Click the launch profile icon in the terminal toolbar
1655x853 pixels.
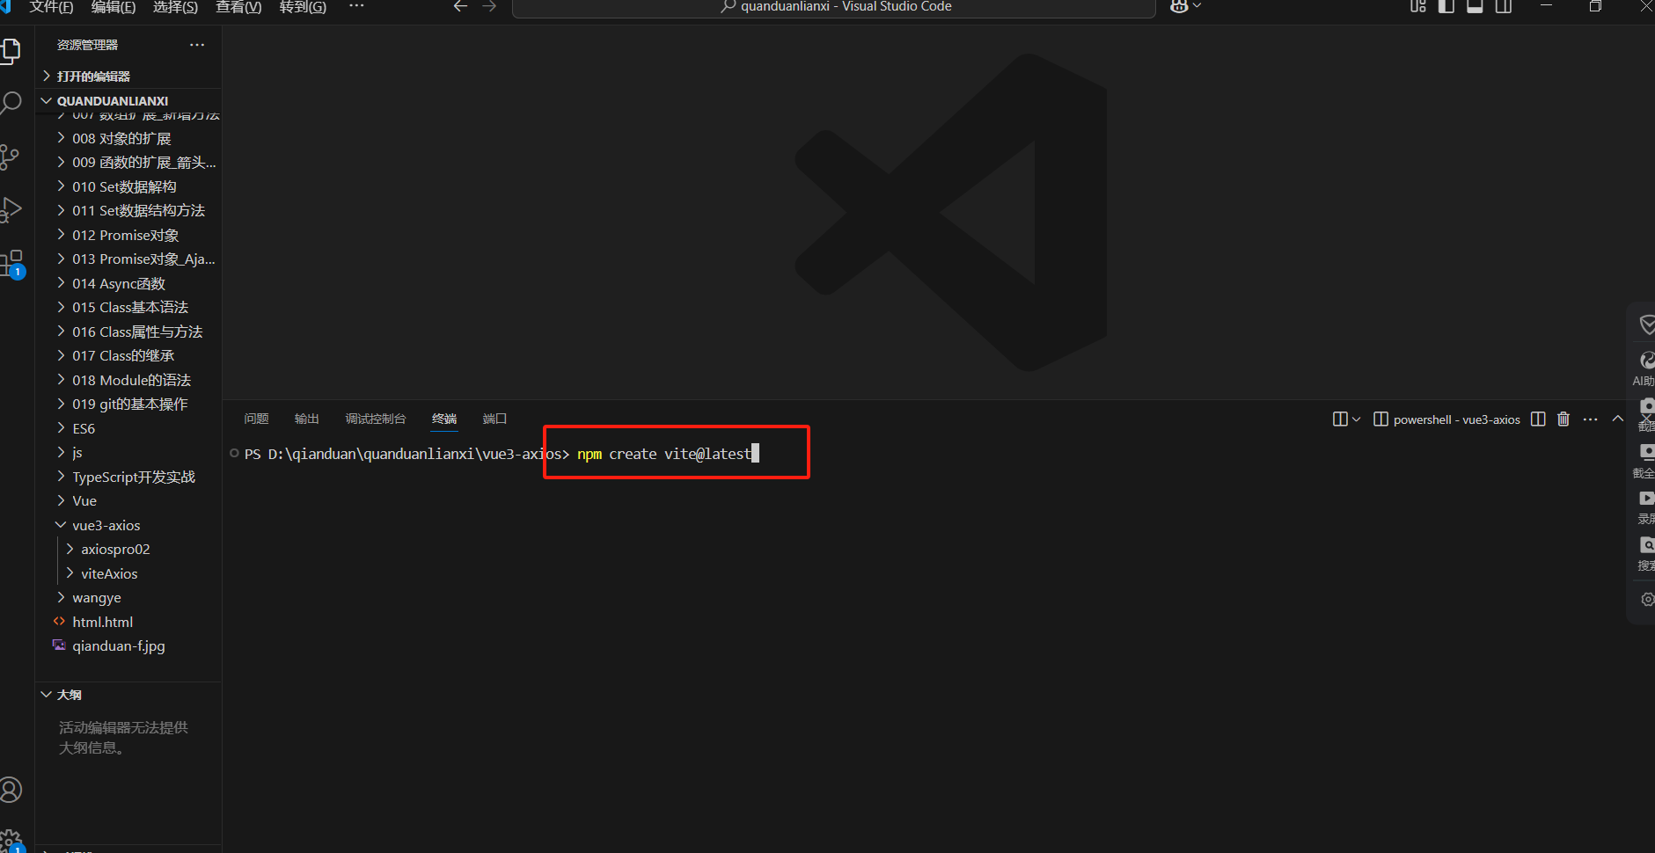(x=1340, y=419)
